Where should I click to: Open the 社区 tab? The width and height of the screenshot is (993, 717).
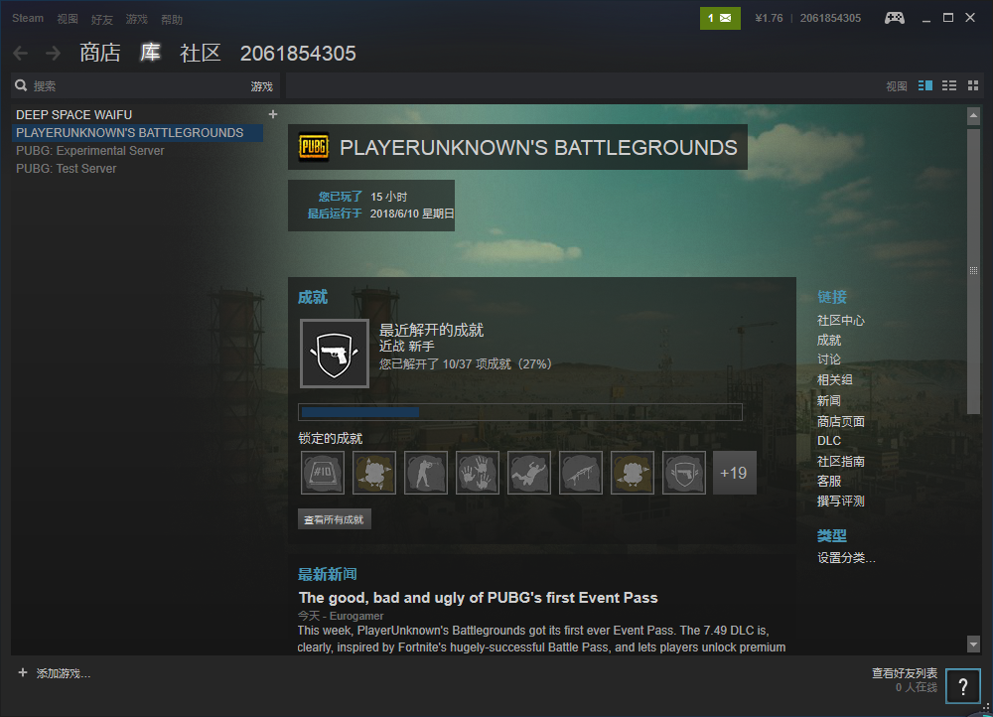pyautogui.click(x=201, y=53)
